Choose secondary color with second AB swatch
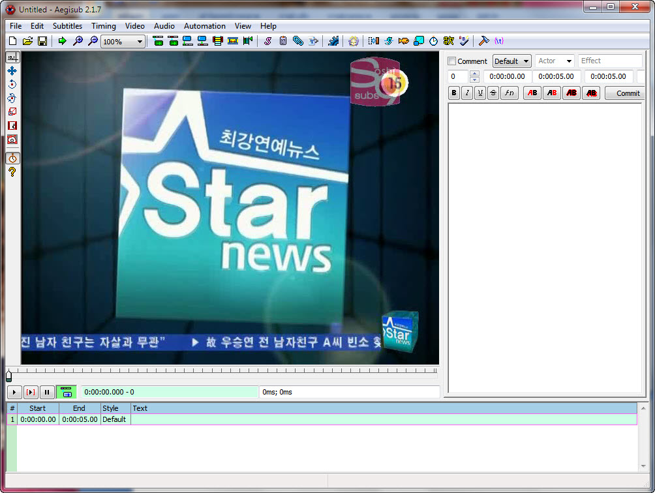The image size is (655, 493). (x=552, y=93)
